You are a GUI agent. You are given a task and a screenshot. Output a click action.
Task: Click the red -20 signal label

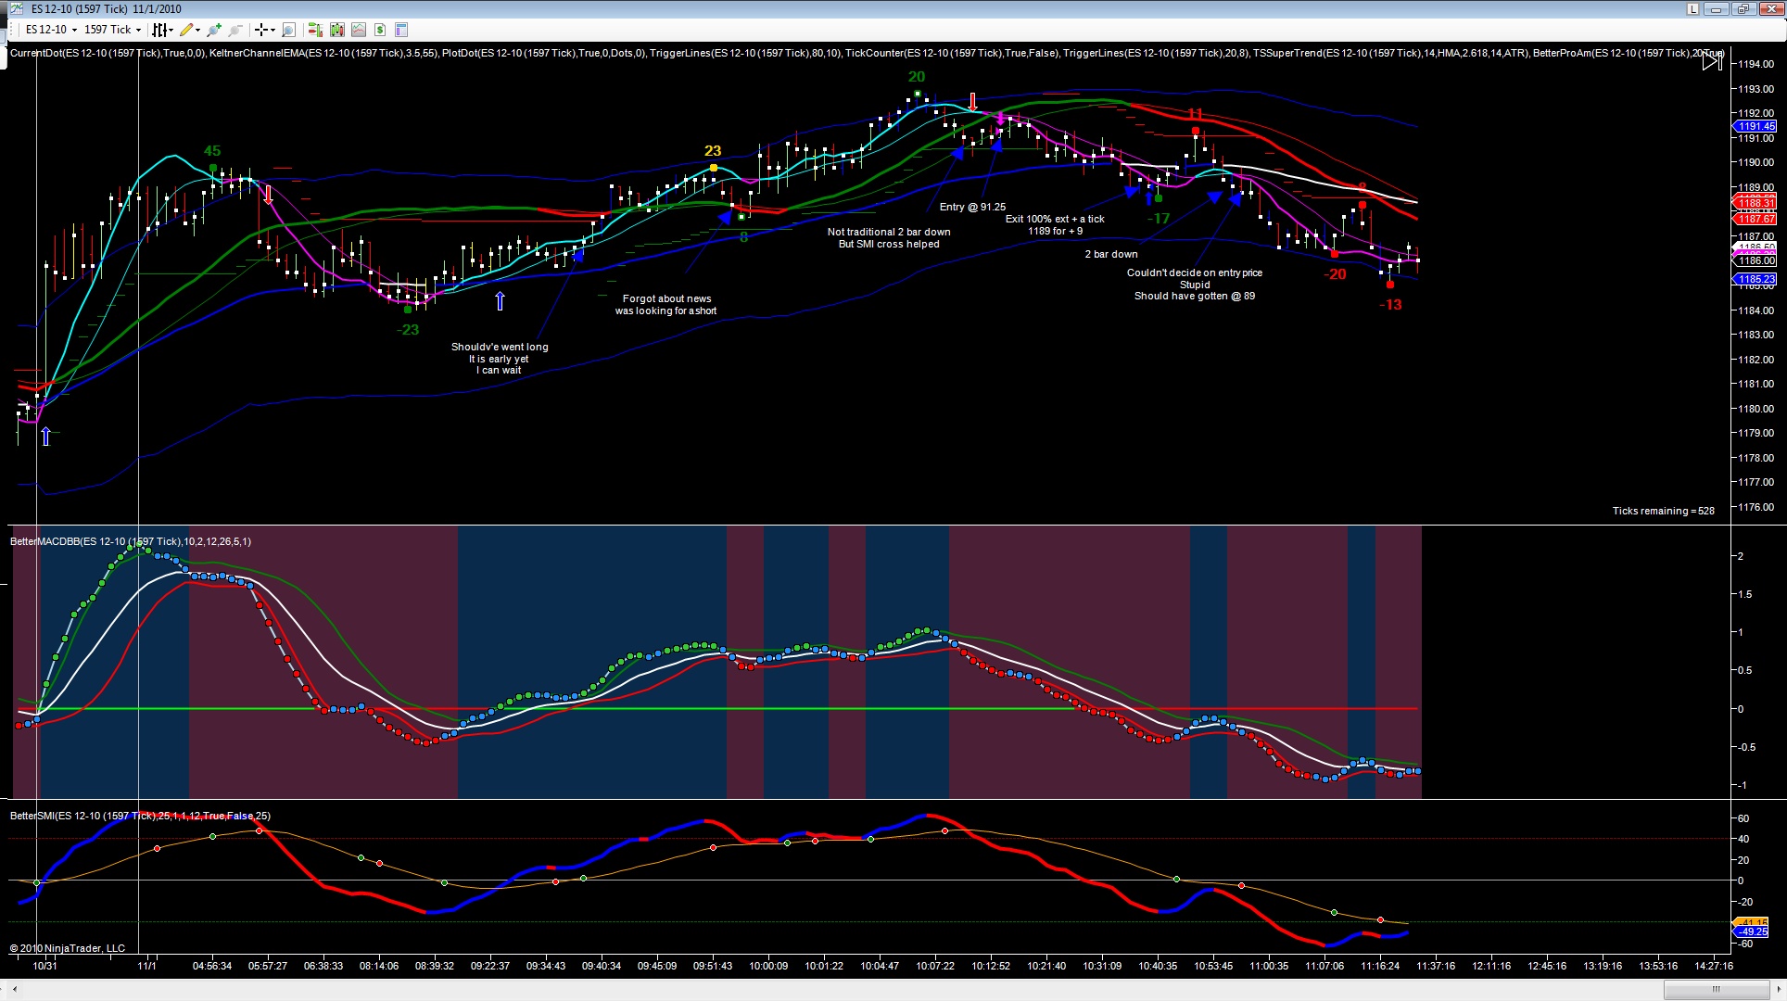click(1335, 274)
